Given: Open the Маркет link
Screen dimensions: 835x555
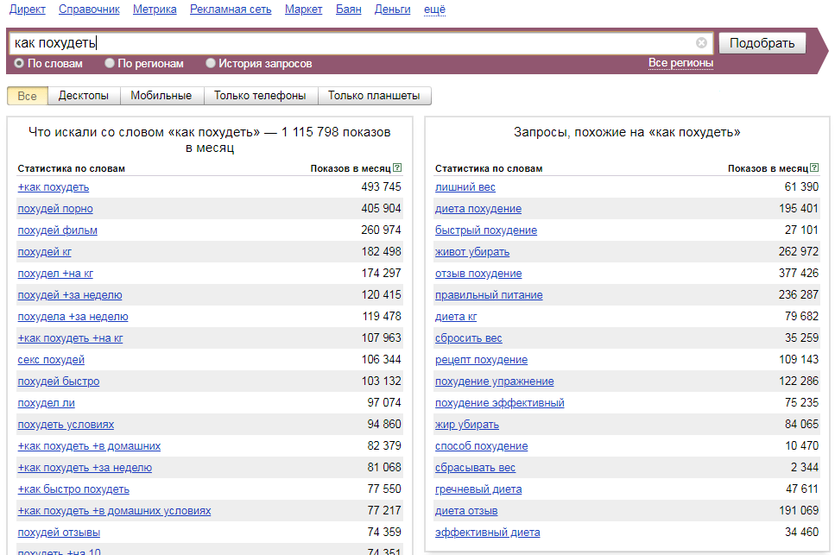Looking at the screenshot, I should click(x=304, y=9).
